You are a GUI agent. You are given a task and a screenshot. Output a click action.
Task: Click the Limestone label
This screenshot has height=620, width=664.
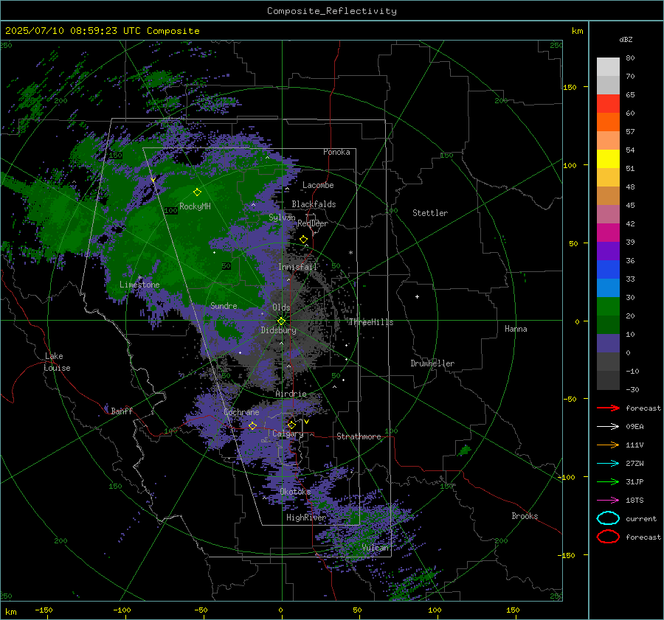click(139, 285)
